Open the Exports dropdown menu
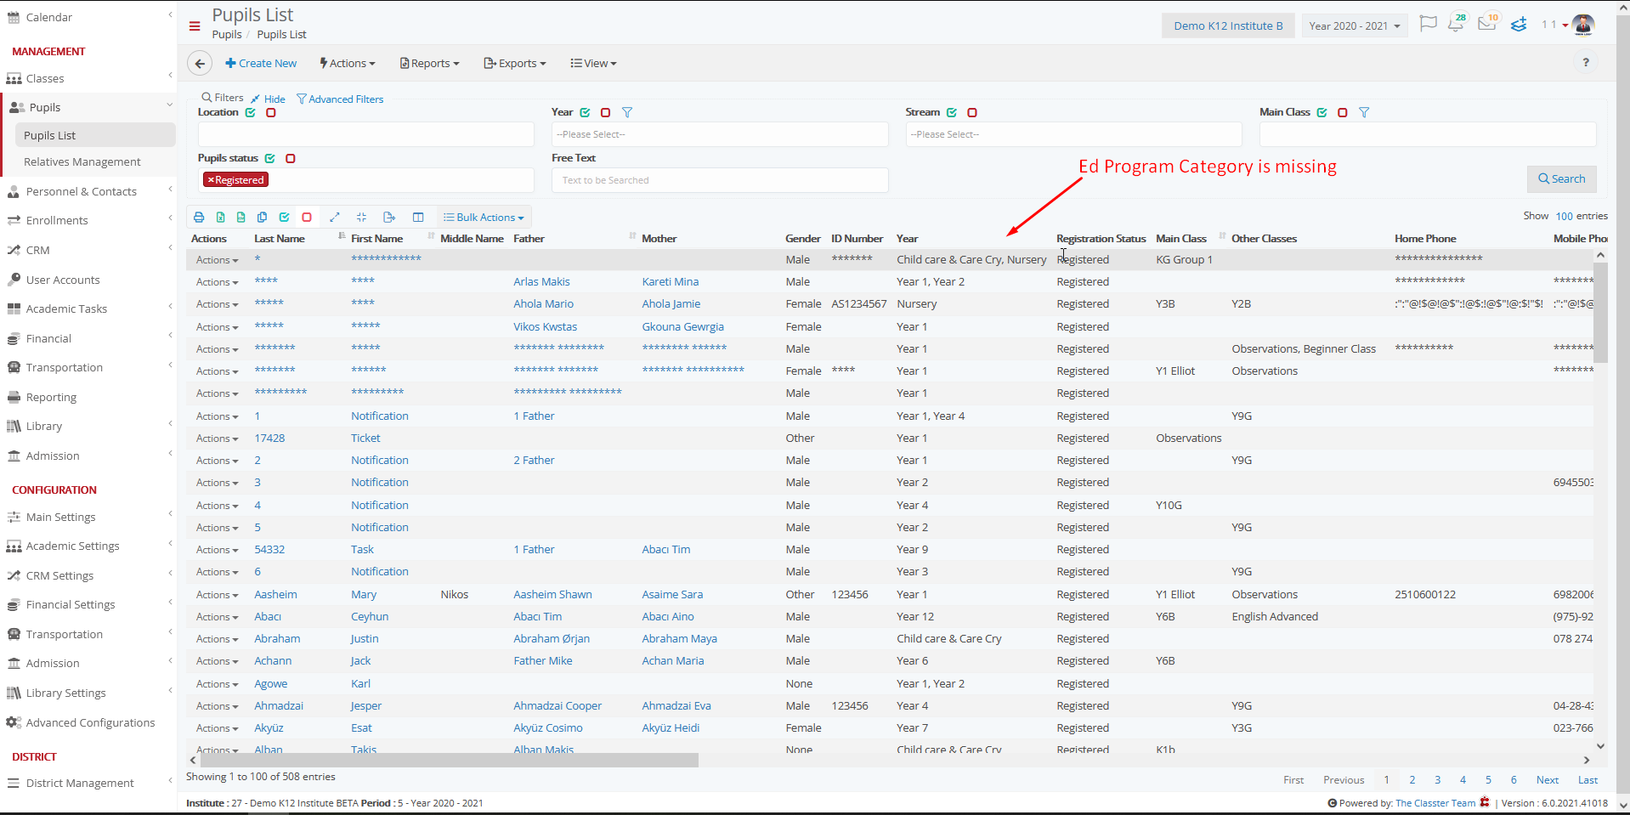Viewport: 1630px width, 815px height. pos(515,64)
